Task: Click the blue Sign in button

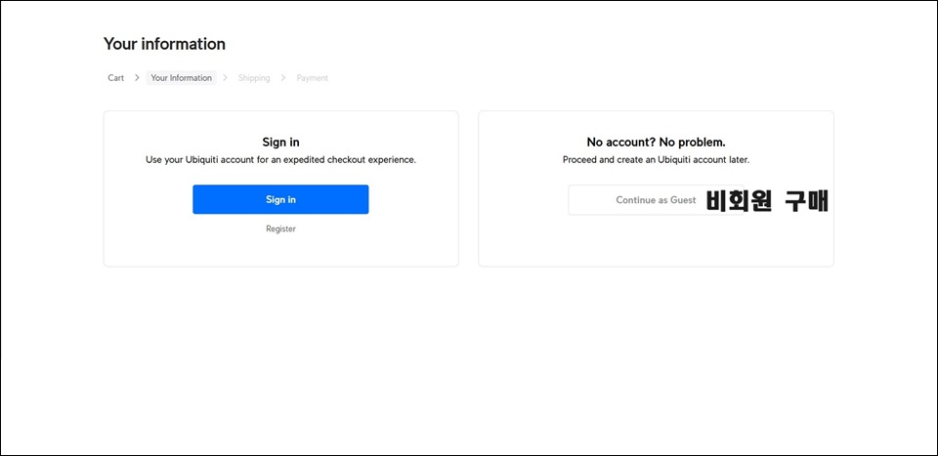Action: pyautogui.click(x=280, y=199)
